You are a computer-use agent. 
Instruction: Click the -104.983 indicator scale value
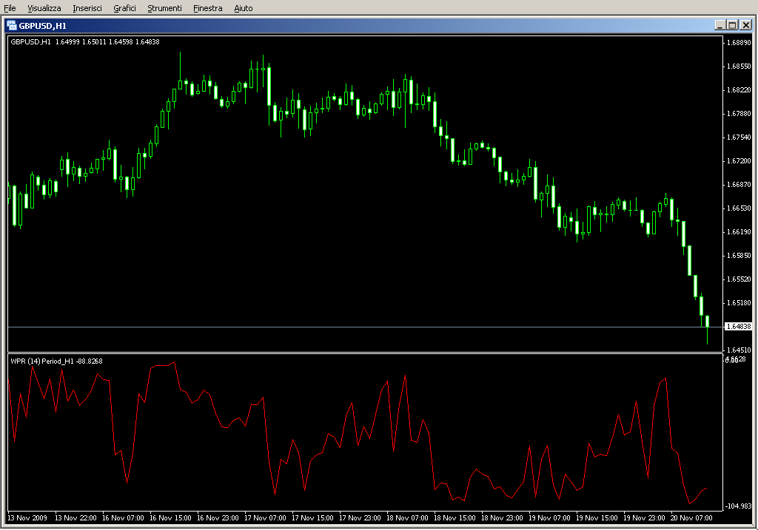point(738,506)
